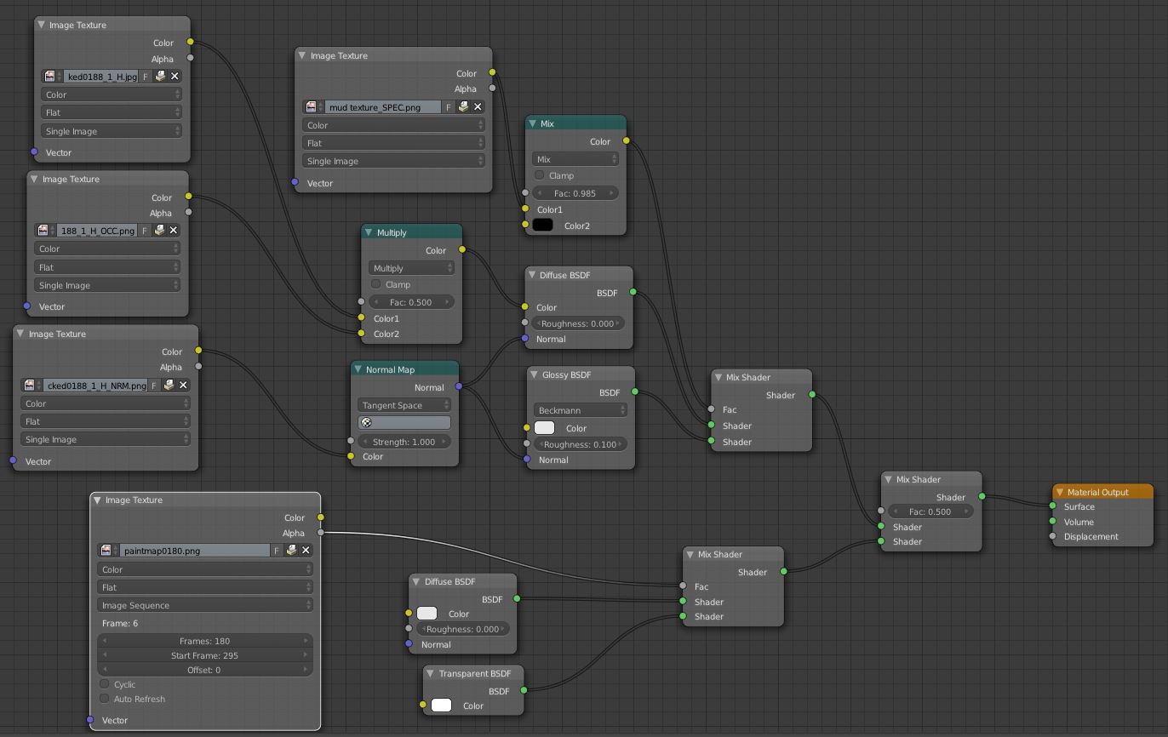Click the Roughness: 0.100 field in Glossy BSDF

(581, 444)
